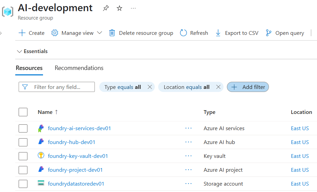Open the ellipsis menu for foundry-hub-dev01
Viewport: 317px width, 192px height.
tap(188, 142)
